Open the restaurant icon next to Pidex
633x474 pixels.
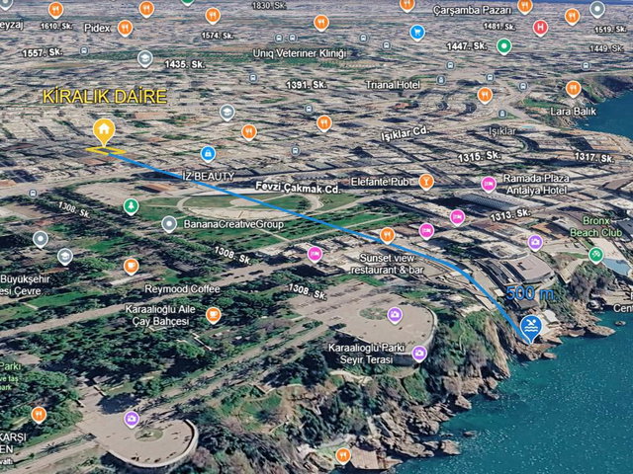point(126,29)
